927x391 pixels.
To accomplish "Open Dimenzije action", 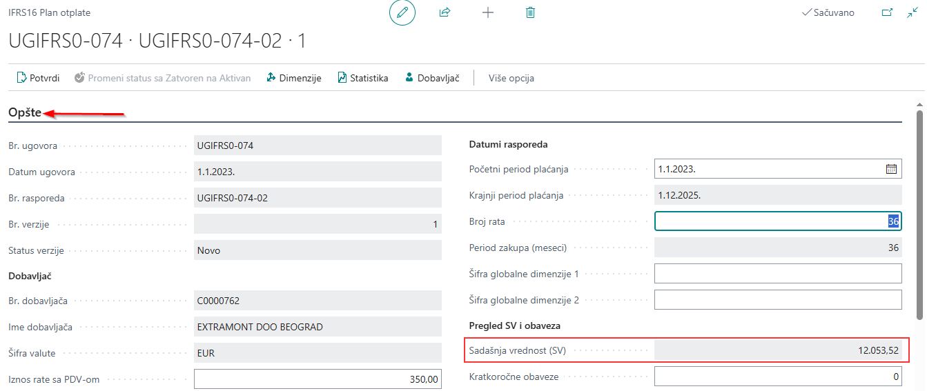I will [294, 78].
